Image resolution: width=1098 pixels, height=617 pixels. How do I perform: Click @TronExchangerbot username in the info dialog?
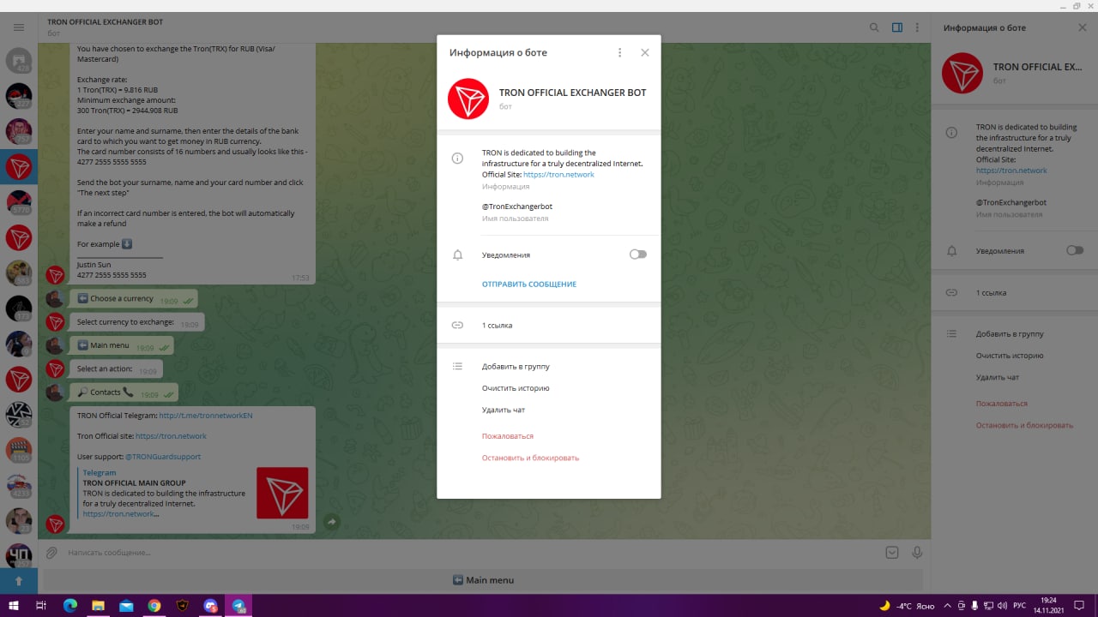tap(517, 207)
